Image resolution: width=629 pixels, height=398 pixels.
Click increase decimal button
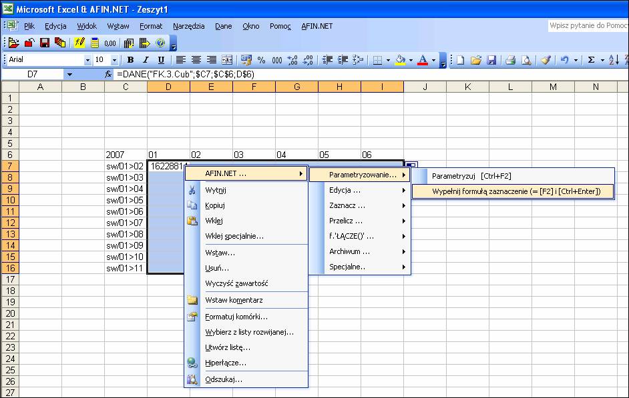tap(292, 60)
